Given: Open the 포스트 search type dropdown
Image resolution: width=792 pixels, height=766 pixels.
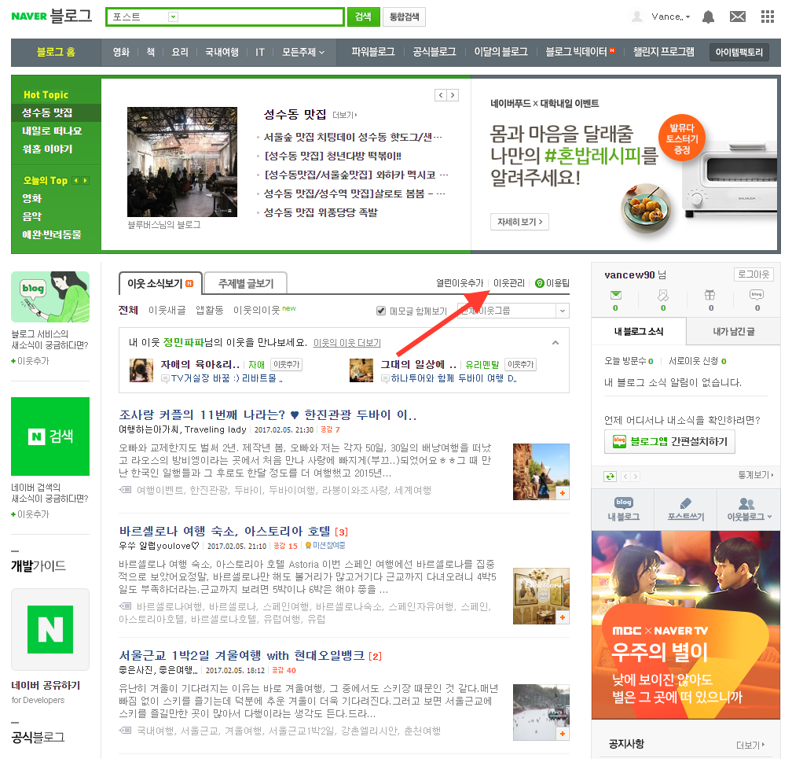Looking at the screenshot, I should pyautogui.click(x=173, y=17).
